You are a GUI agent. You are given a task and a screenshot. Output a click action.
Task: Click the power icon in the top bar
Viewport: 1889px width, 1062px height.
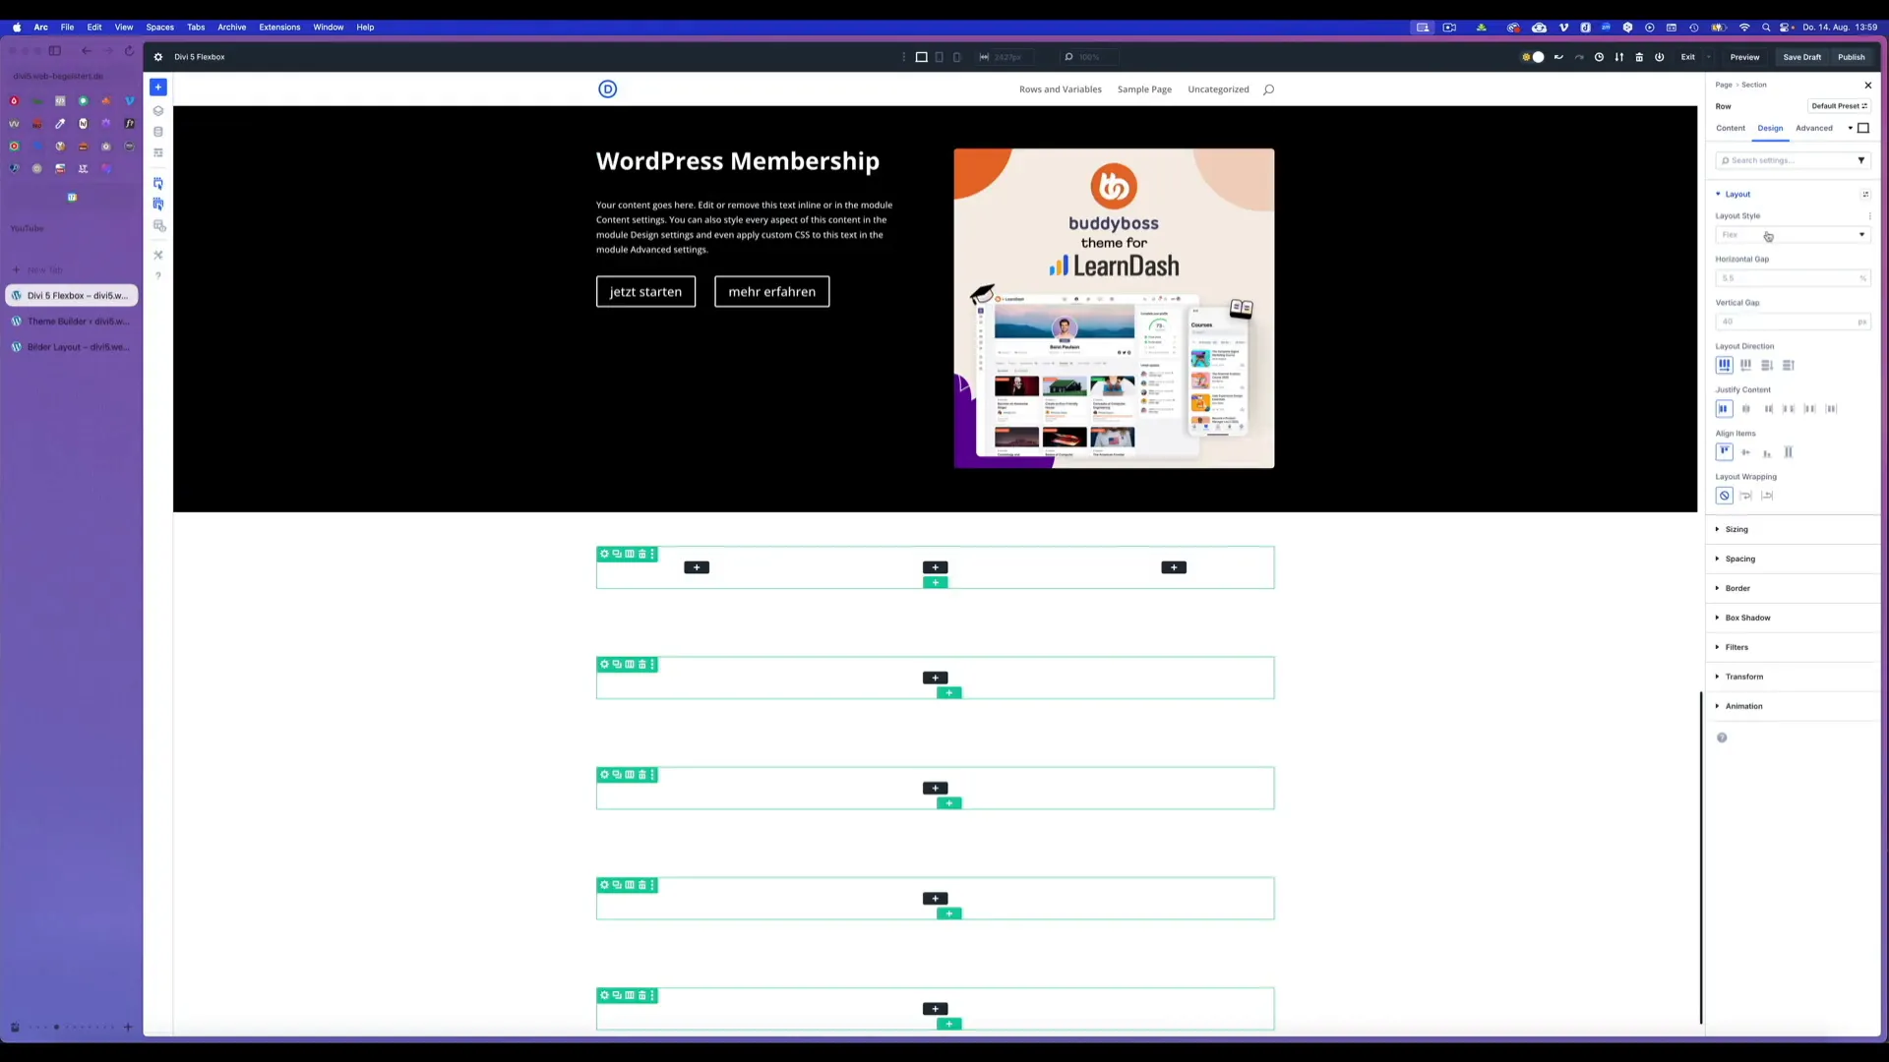[x=1659, y=57]
